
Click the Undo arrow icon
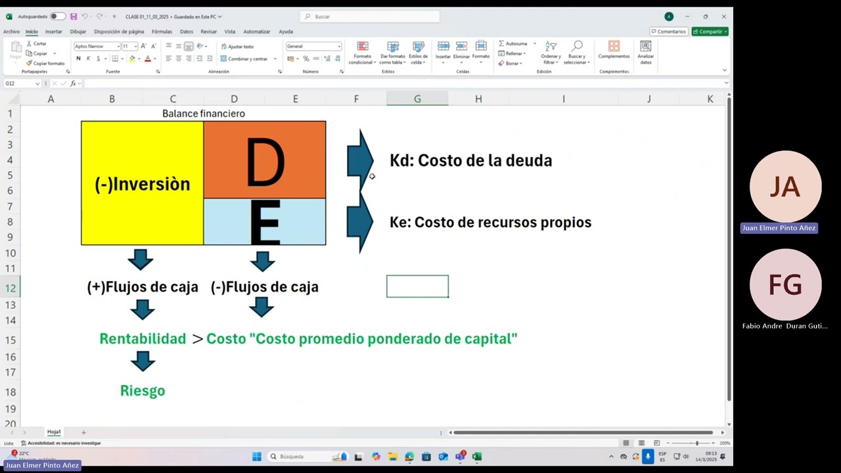85,16
